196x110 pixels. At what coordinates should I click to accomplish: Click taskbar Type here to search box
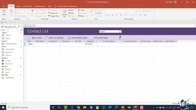(28, 107)
